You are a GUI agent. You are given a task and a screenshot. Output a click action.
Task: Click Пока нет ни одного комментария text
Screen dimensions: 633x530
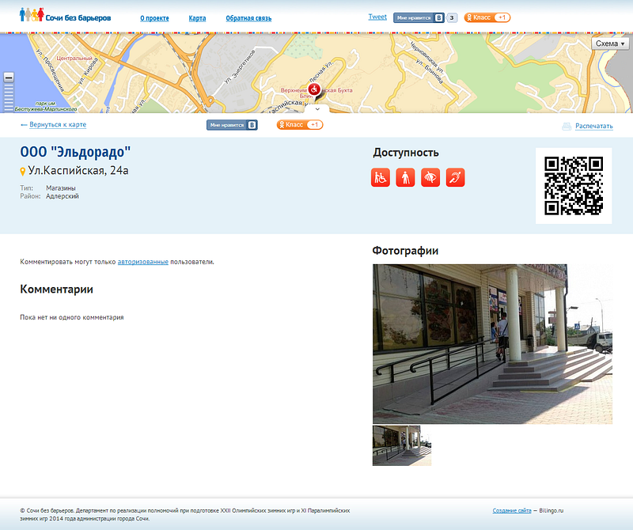tap(72, 317)
